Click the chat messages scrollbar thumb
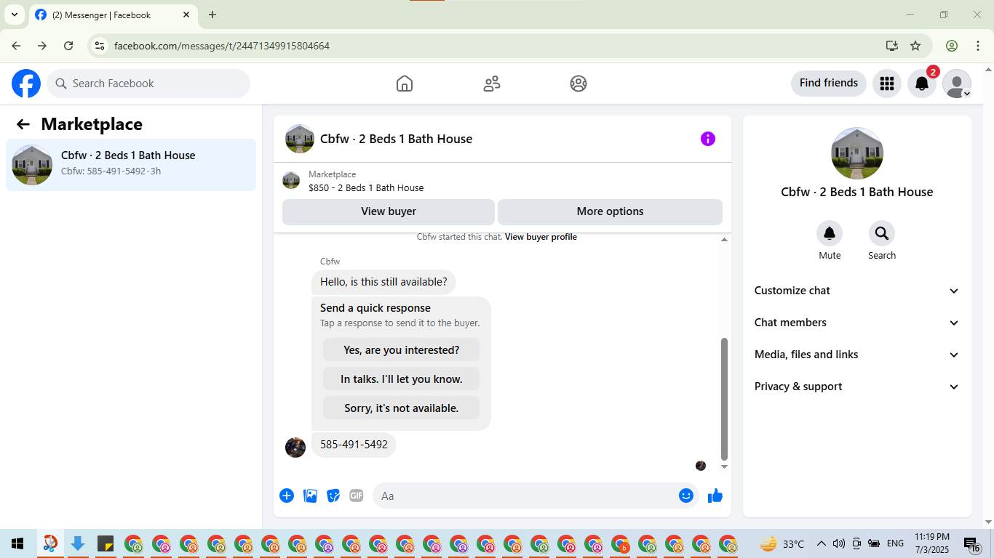Viewport: 994px width, 558px height. coord(724,399)
